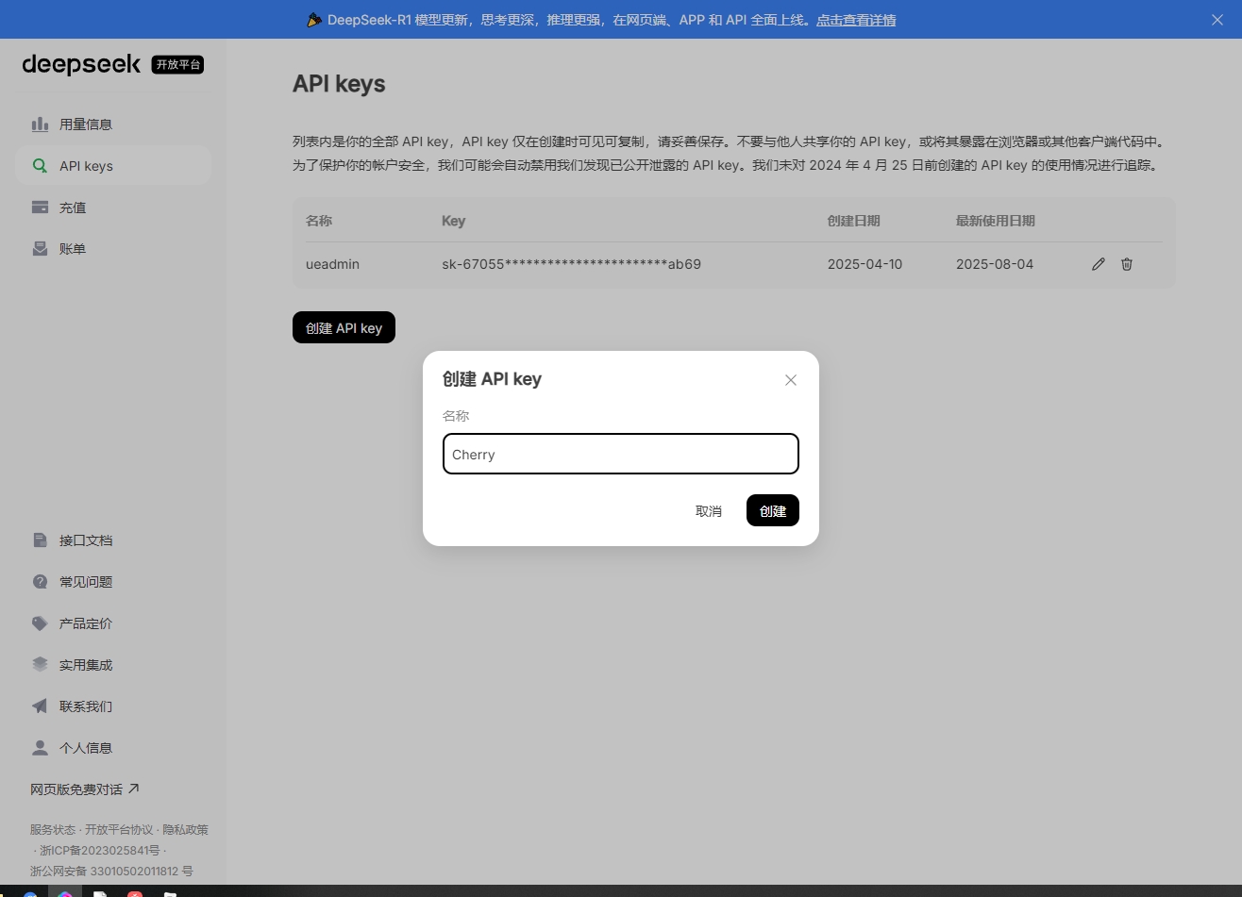Open 接口文档 from the sidebar

coord(113,540)
